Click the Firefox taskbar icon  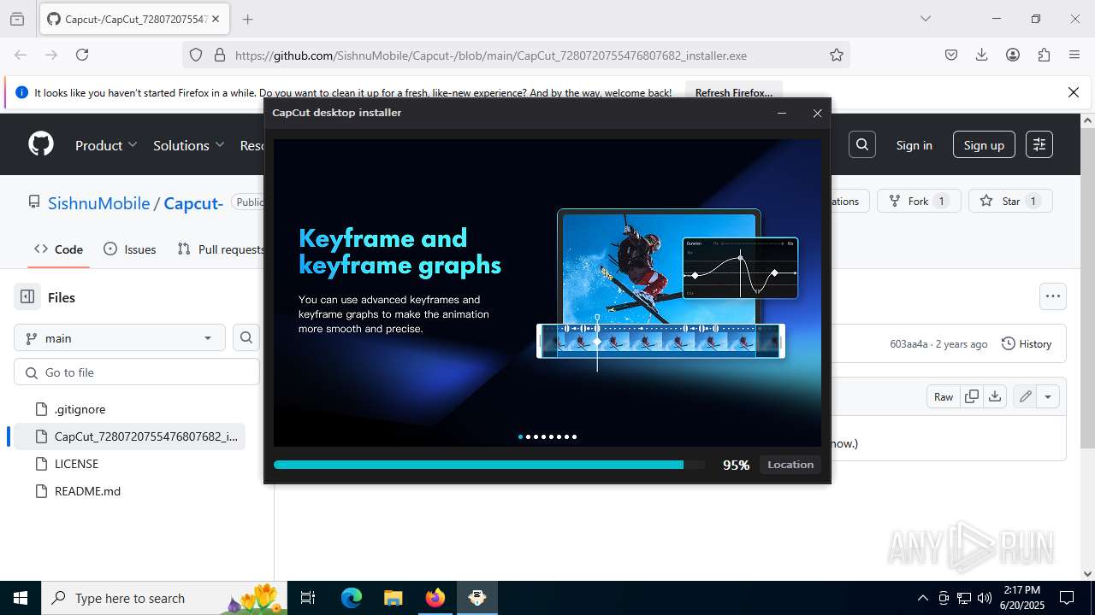point(435,598)
